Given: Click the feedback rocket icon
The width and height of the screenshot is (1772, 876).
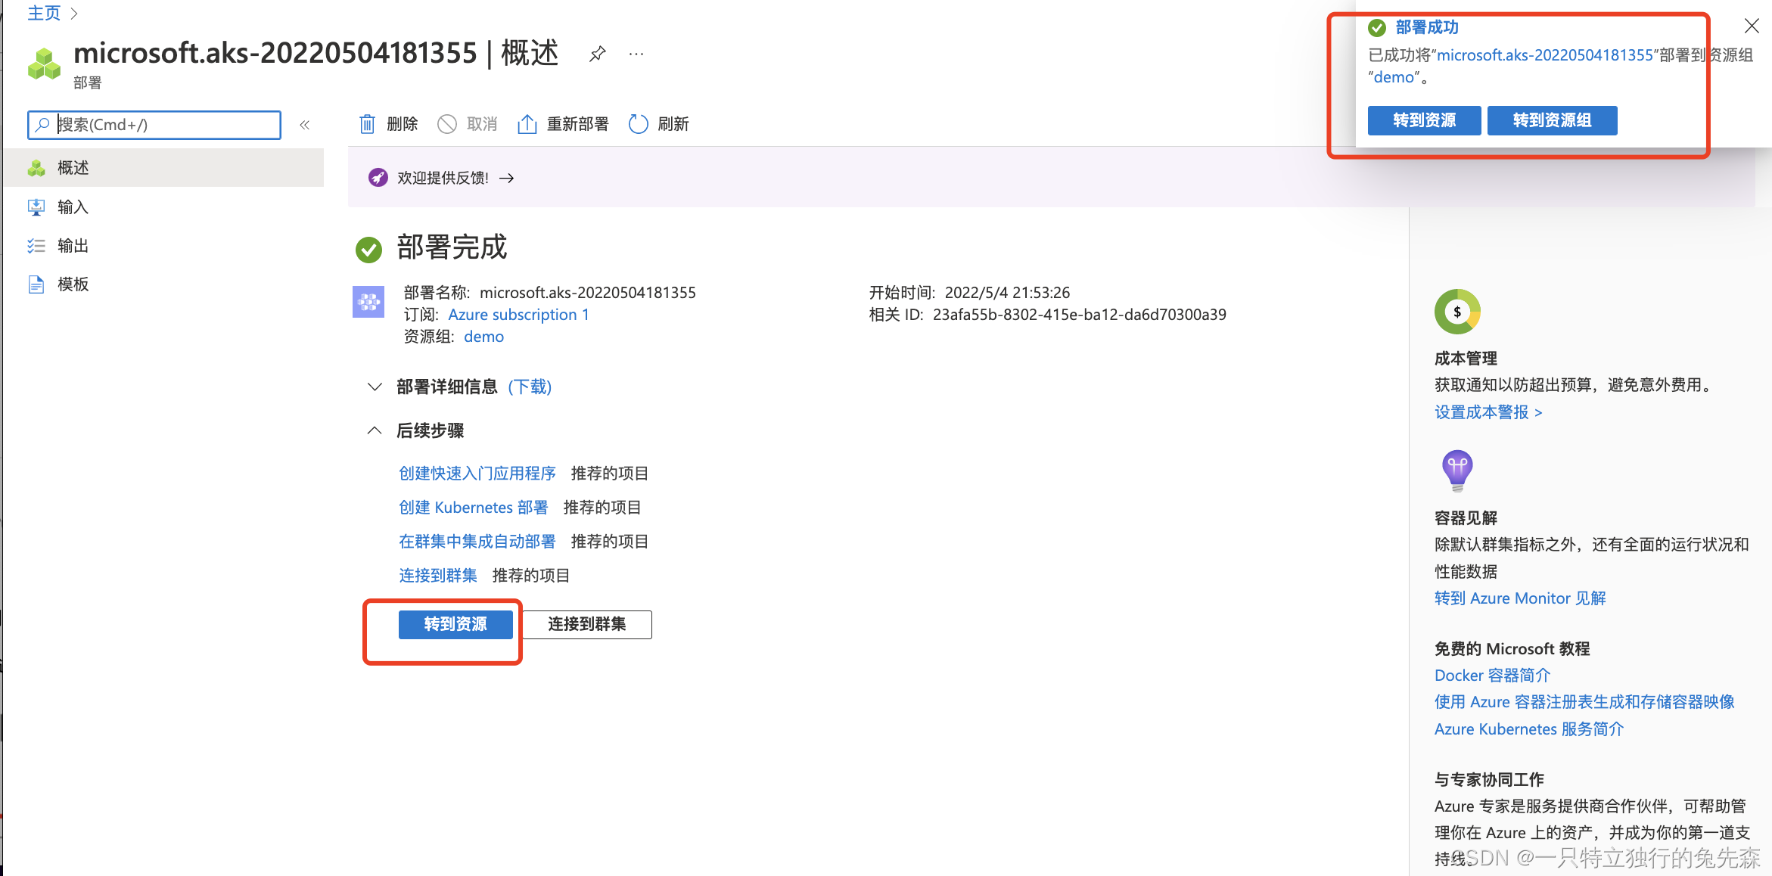Looking at the screenshot, I should coord(378,178).
